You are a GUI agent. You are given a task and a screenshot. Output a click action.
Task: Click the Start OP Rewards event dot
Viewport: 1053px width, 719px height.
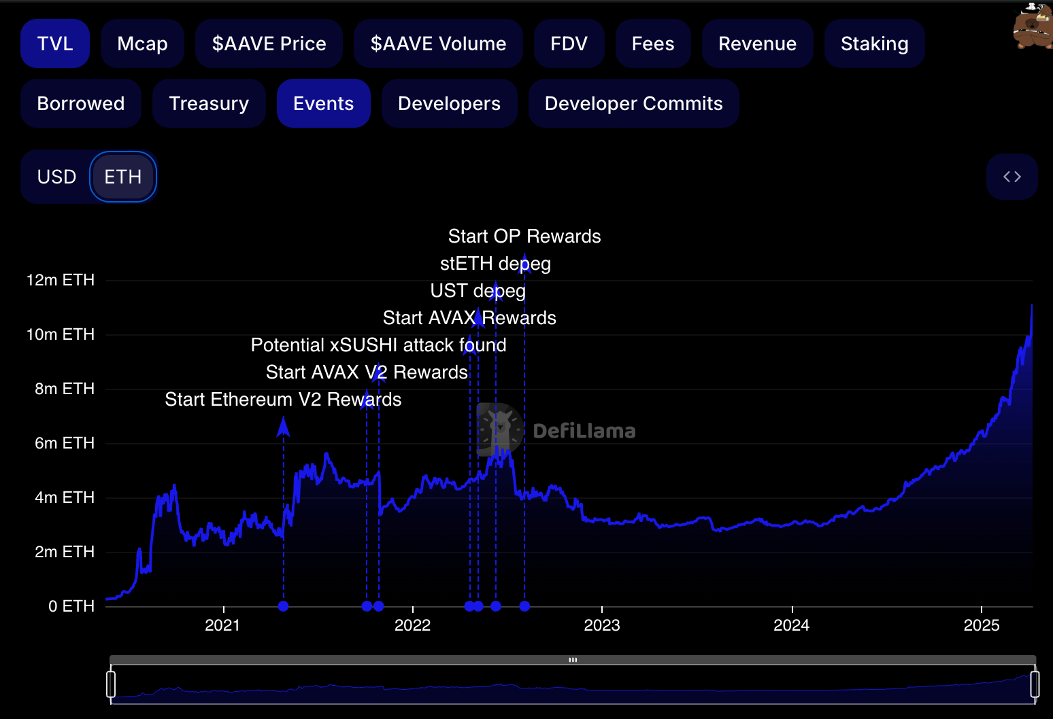(524, 606)
